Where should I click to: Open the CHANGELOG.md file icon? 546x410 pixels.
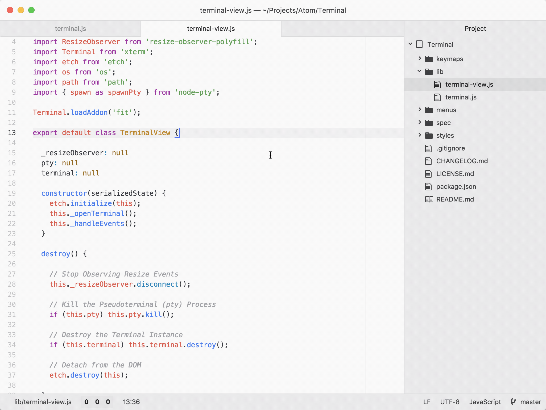click(428, 161)
